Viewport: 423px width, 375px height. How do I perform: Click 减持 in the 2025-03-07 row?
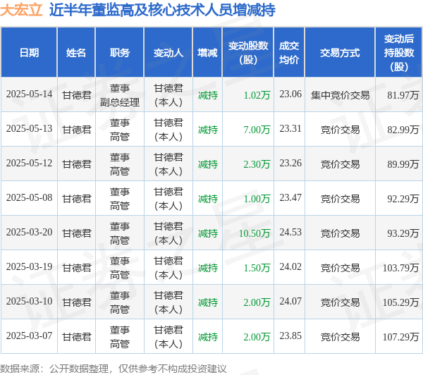tap(208, 337)
